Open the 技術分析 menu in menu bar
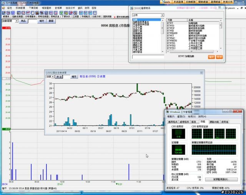The image size is (246, 195). [x=70, y=8]
